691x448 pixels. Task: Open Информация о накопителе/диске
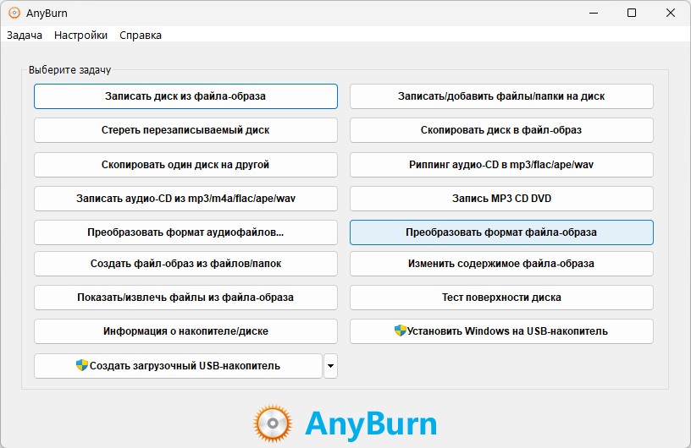pos(185,331)
